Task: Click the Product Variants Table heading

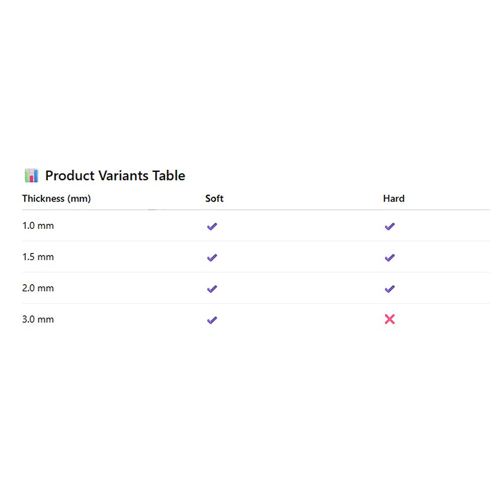Action: point(115,176)
